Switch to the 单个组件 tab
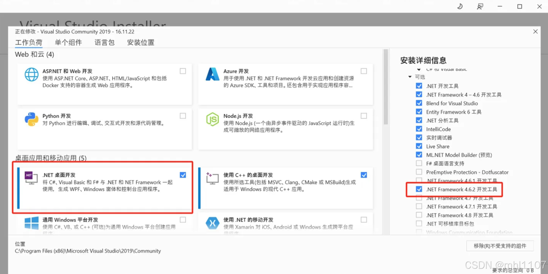 click(x=68, y=42)
